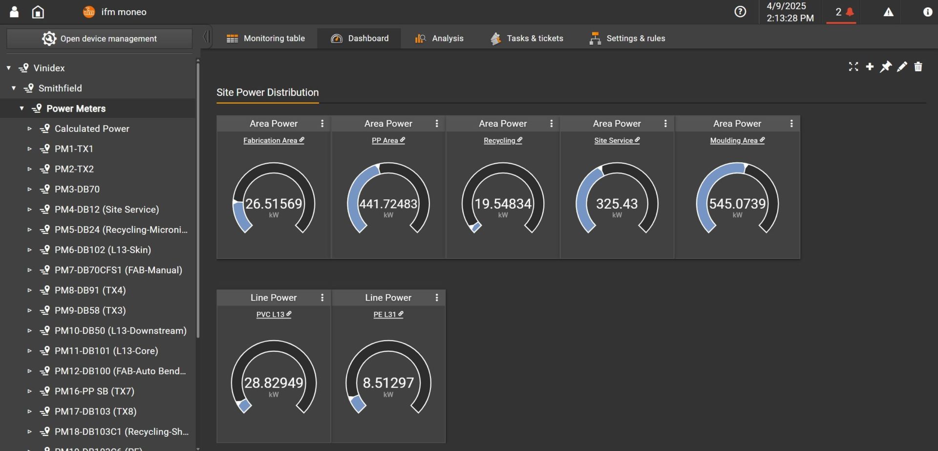The width and height of the screenshot is (938, 451).
Task: Click Open device management button
Action: click(99, 39)
